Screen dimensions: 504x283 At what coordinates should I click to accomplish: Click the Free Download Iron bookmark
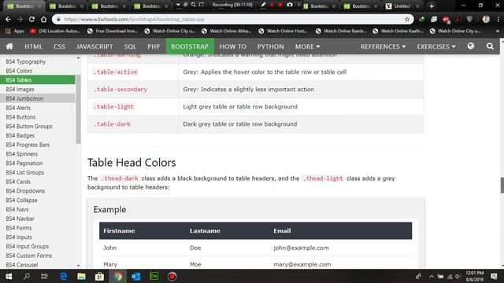(113, 31)
